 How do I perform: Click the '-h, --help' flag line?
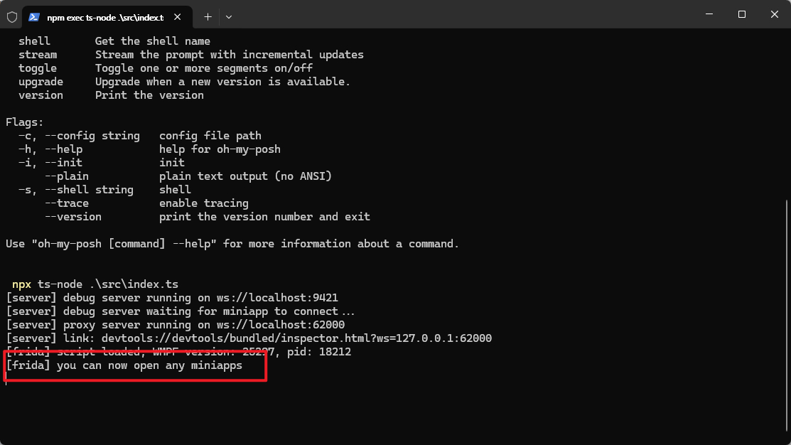[x=149, y=149]
